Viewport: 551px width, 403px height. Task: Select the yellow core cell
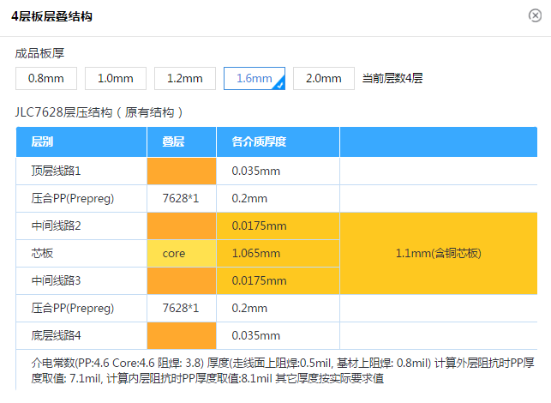(x=182, y=253)
